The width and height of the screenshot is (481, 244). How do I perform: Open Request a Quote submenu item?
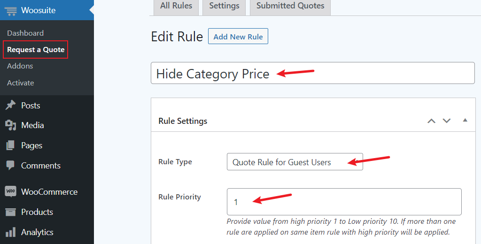[x=36, y=50]
